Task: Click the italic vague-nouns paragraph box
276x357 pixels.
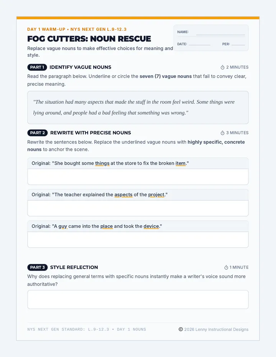Action: pos(138,108)
